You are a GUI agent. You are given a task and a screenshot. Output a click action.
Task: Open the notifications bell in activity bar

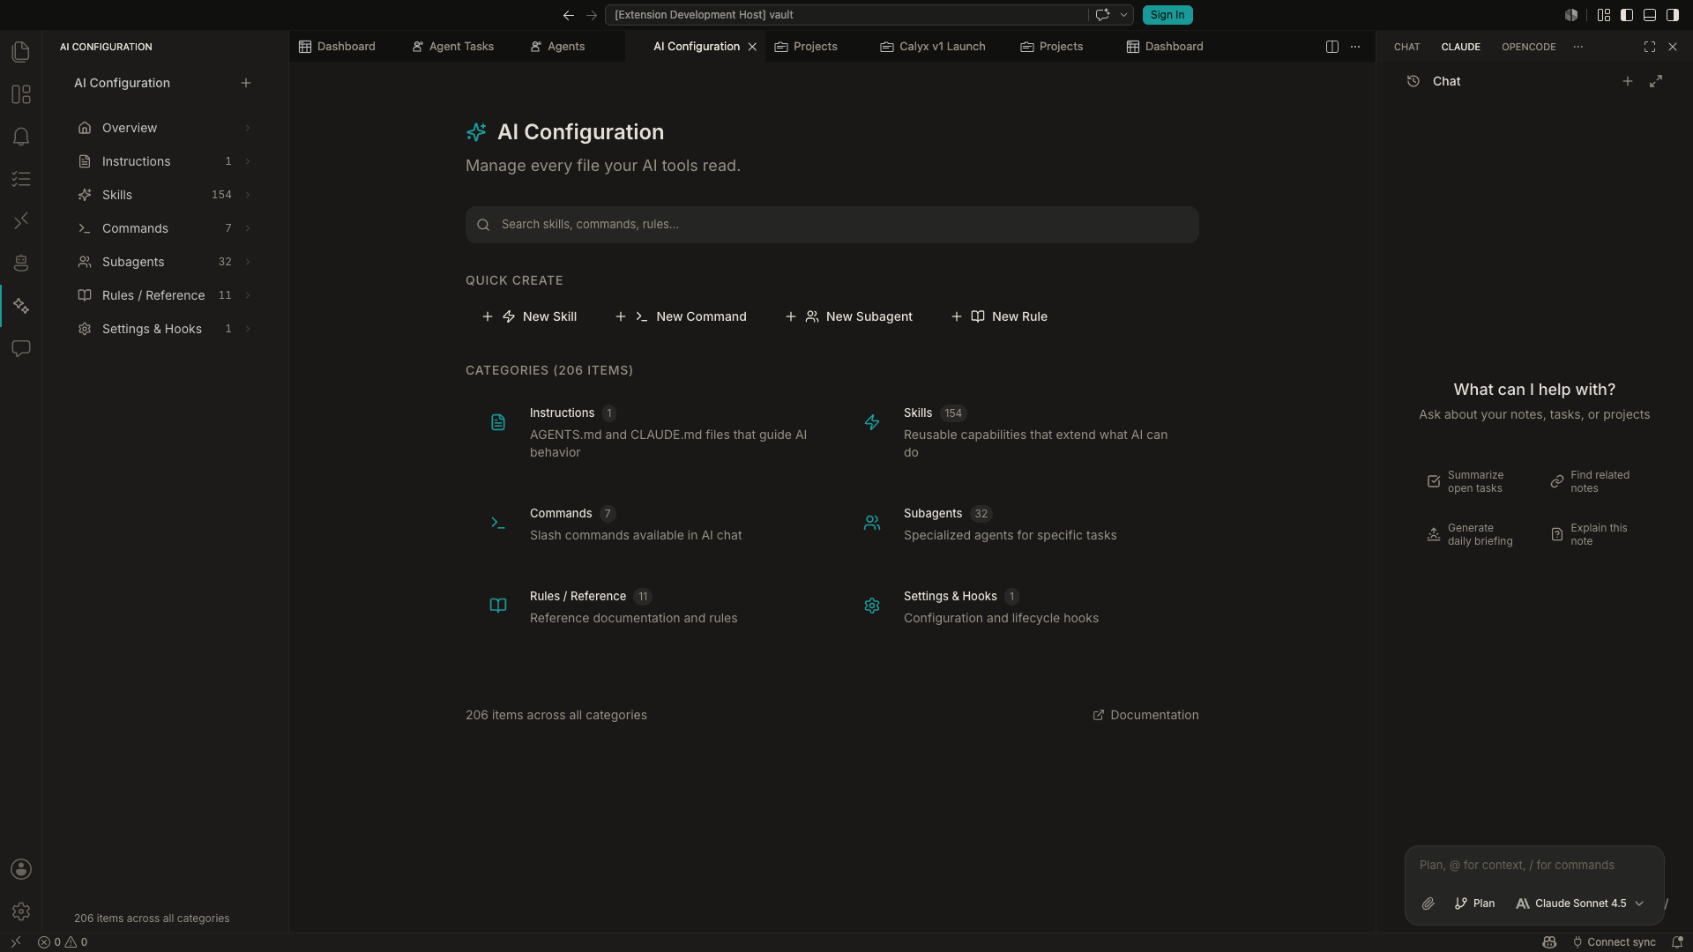21,137
